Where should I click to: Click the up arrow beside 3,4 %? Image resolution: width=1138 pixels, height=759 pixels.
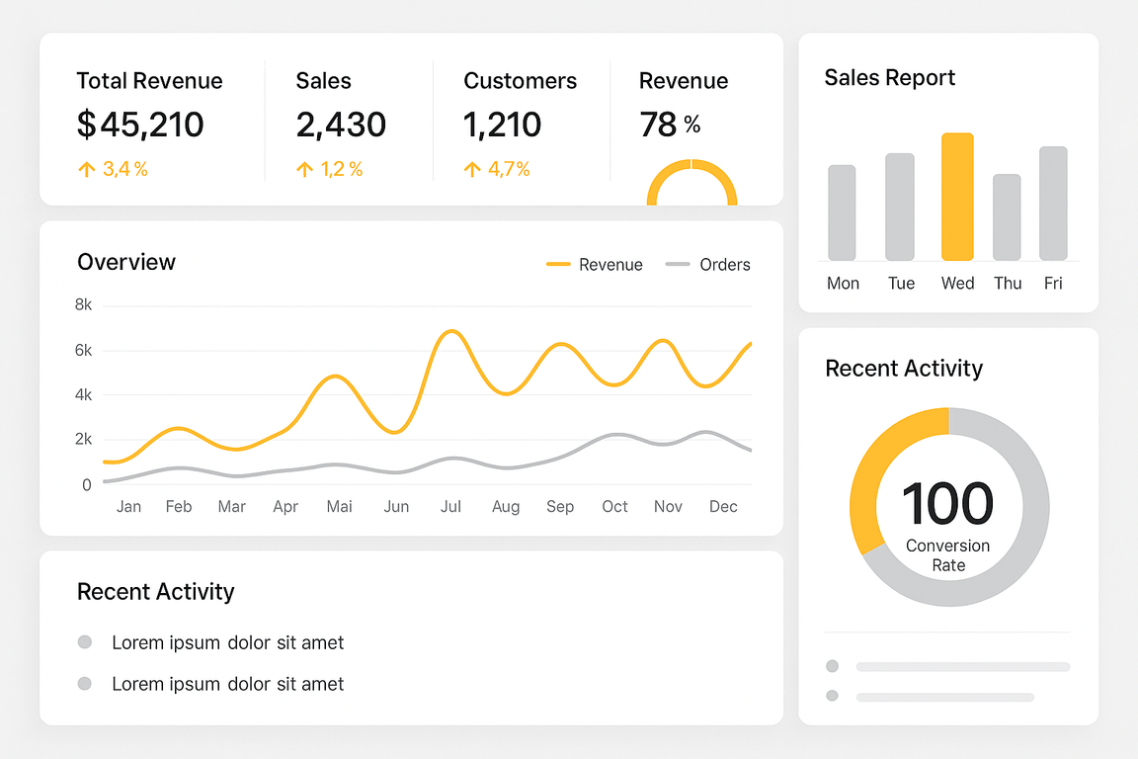87,170
